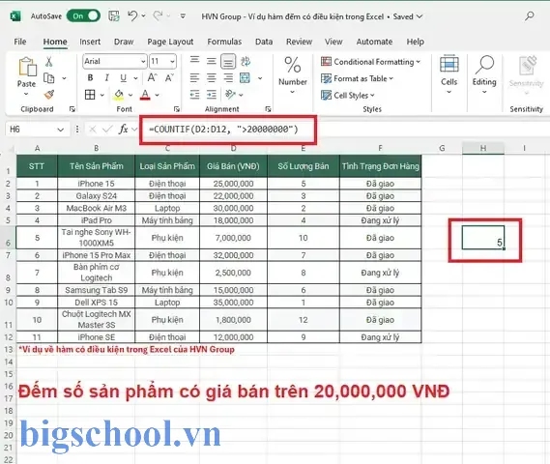Open the Editing button menu
This screenshot has height=464, width=550.
pyautogui.click(x=484, y=74)
